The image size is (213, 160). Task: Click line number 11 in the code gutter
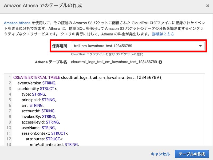click(x=9, y=133)
